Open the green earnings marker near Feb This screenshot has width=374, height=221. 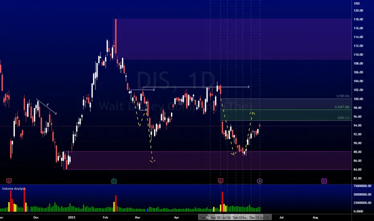[x=114, y=181]
